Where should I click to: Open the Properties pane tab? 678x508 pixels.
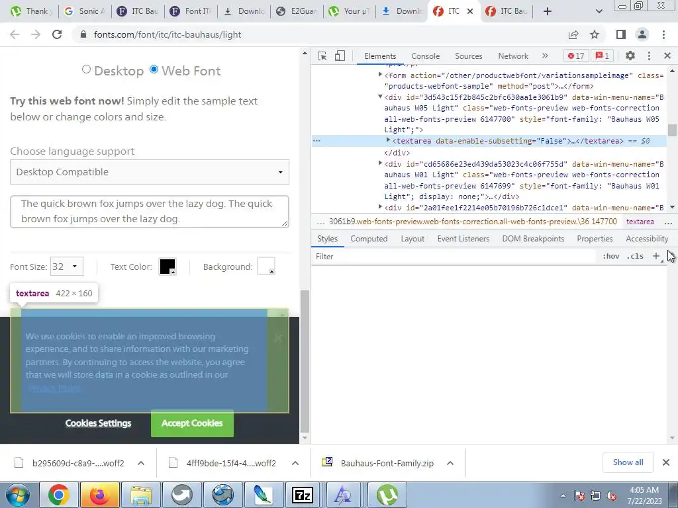click(595, 239)
